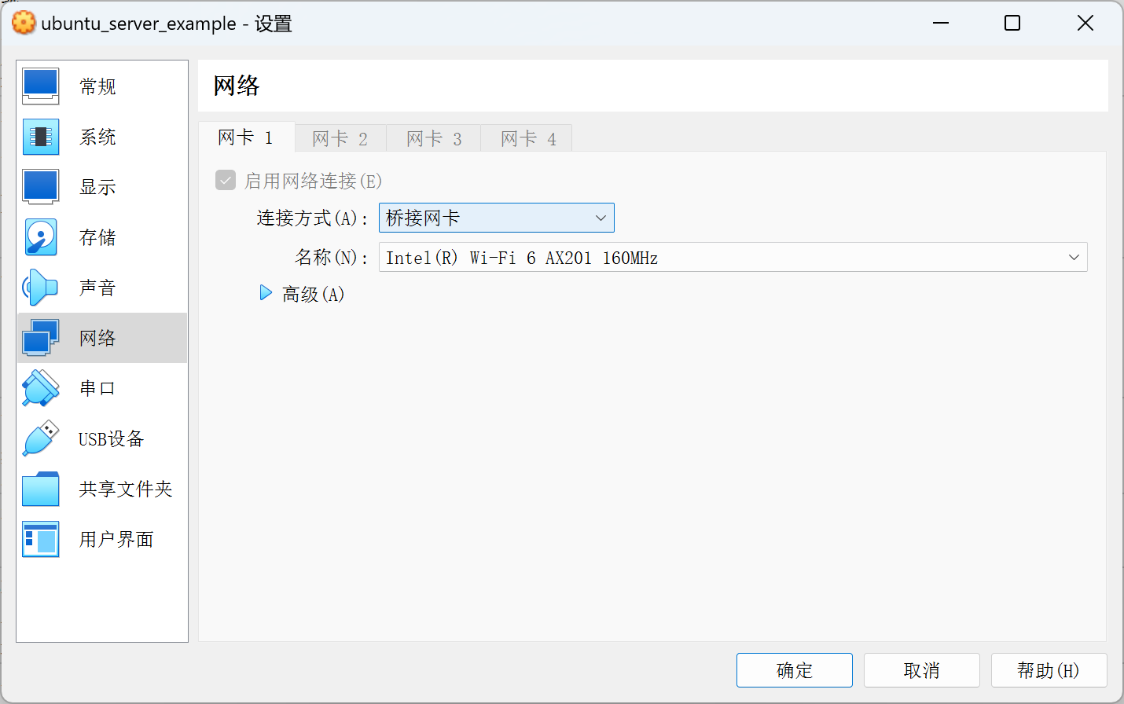Select the 系统 (System) chip icon
1124x704 pixels.
coord(41,137)
